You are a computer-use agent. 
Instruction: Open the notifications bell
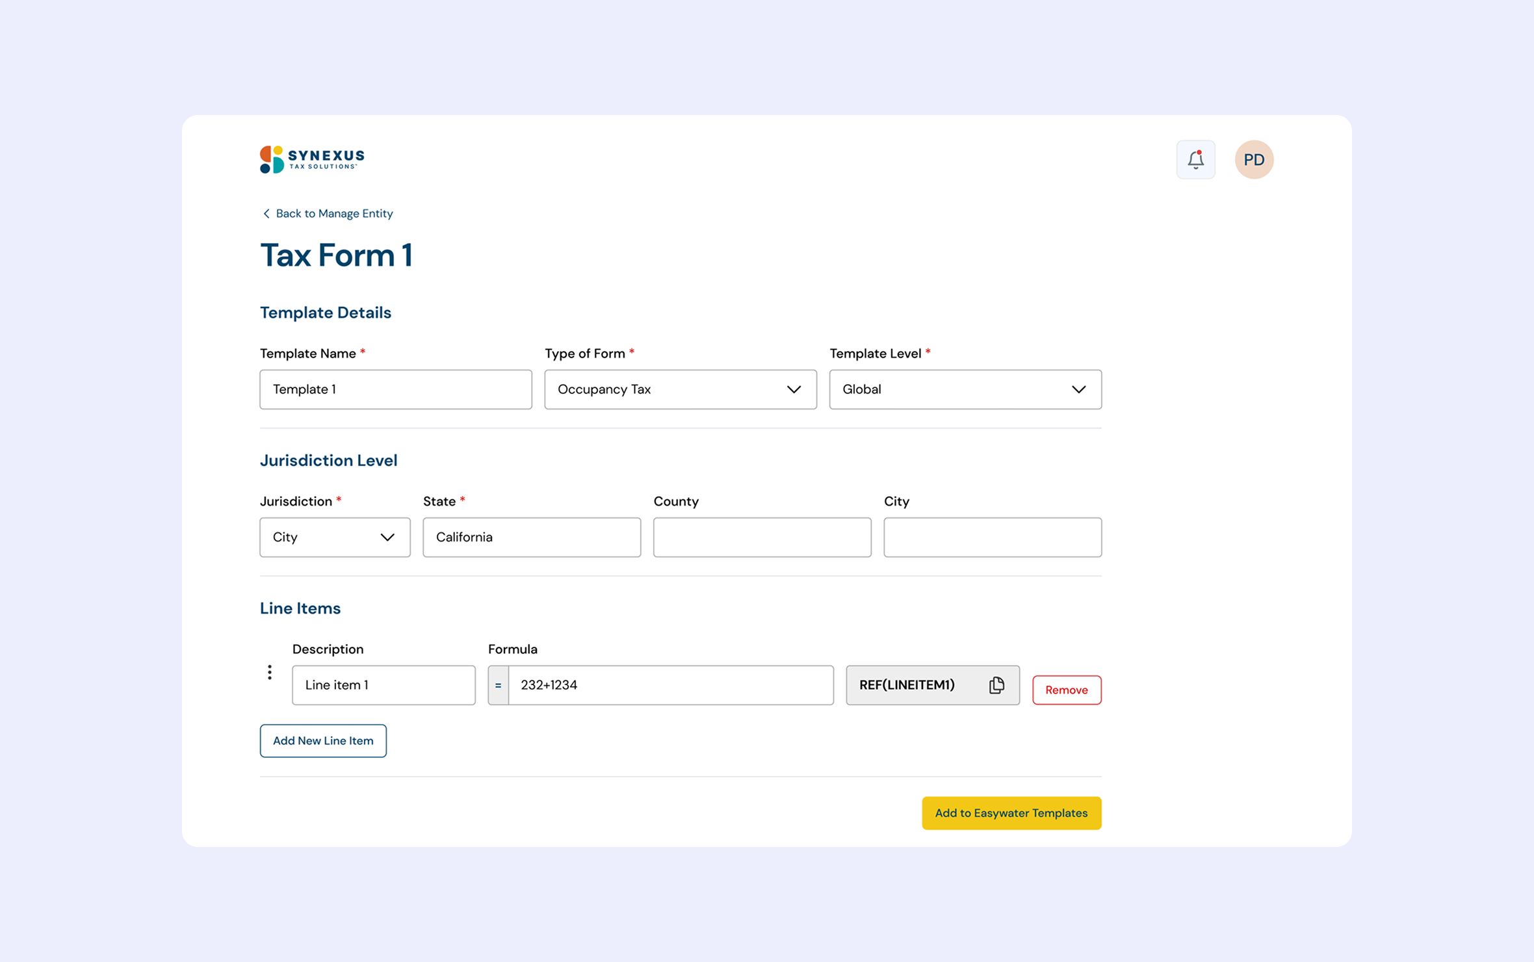click(1195, 160)
